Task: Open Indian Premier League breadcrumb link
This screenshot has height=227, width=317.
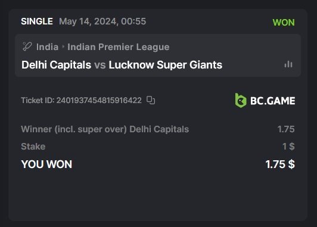Action: click(118, 47)
